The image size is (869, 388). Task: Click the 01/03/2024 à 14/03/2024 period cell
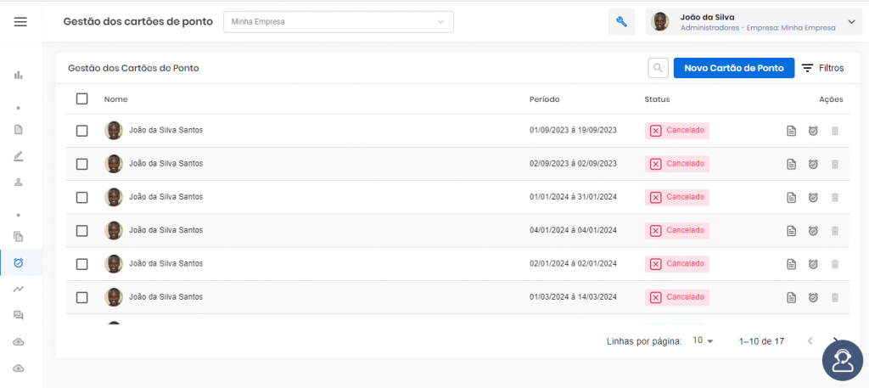(573, 297)
